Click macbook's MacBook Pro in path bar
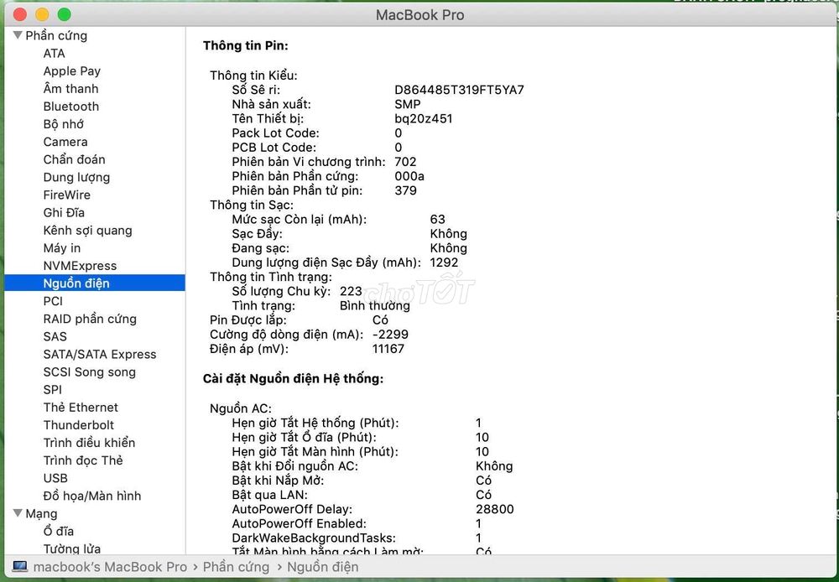Image resolution: width=839 pixels, height=582 pixels. pyautogui.click(x=110, y=567)
